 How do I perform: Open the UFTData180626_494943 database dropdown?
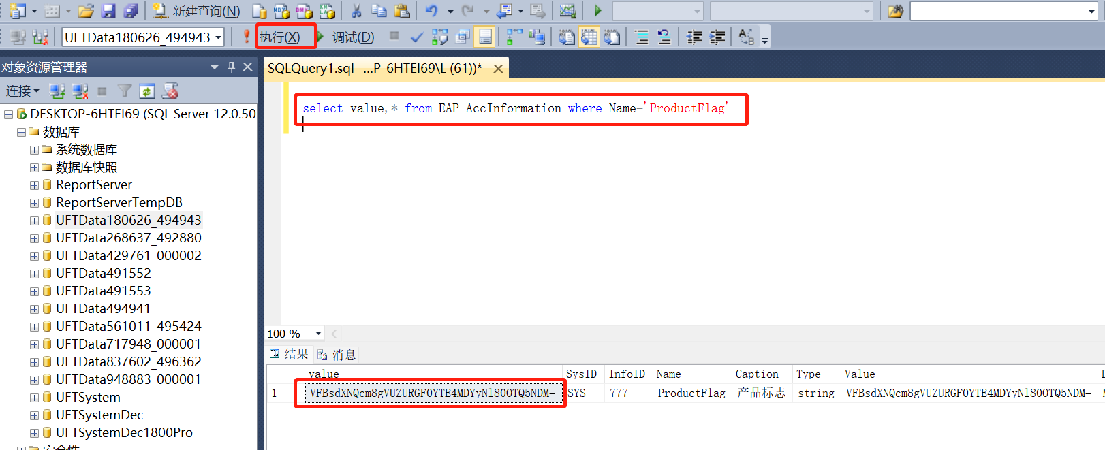[219, 37]
